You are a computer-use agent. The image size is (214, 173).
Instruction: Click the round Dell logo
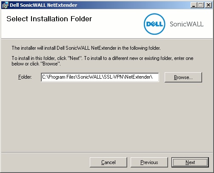coord(154,24)
